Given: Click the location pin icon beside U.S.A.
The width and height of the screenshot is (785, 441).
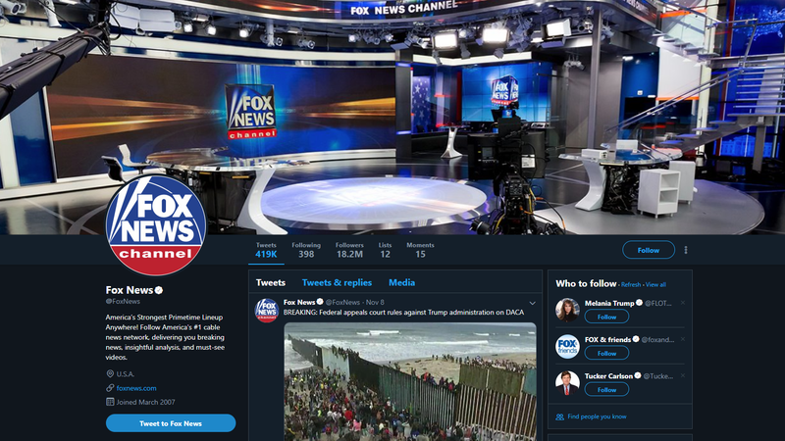Looking at the screenshot, I should pos(110,373).
